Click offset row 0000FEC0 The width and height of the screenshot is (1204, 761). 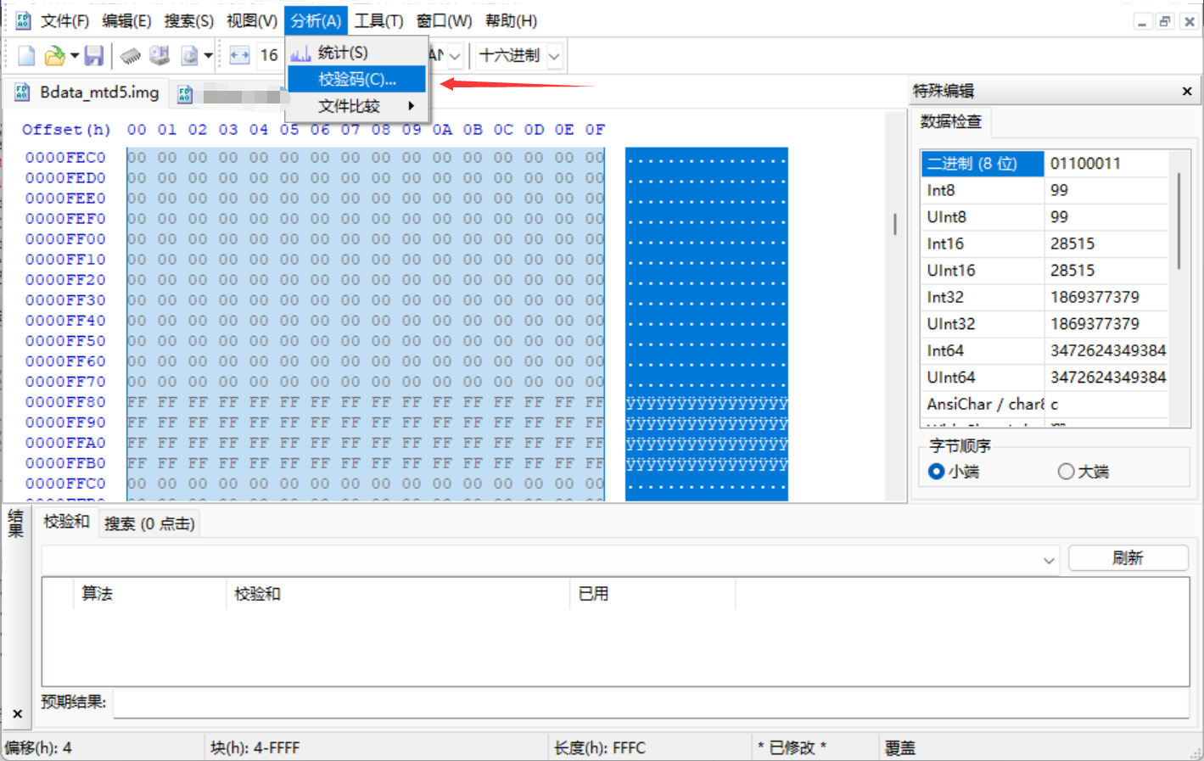tap(65, 158)
